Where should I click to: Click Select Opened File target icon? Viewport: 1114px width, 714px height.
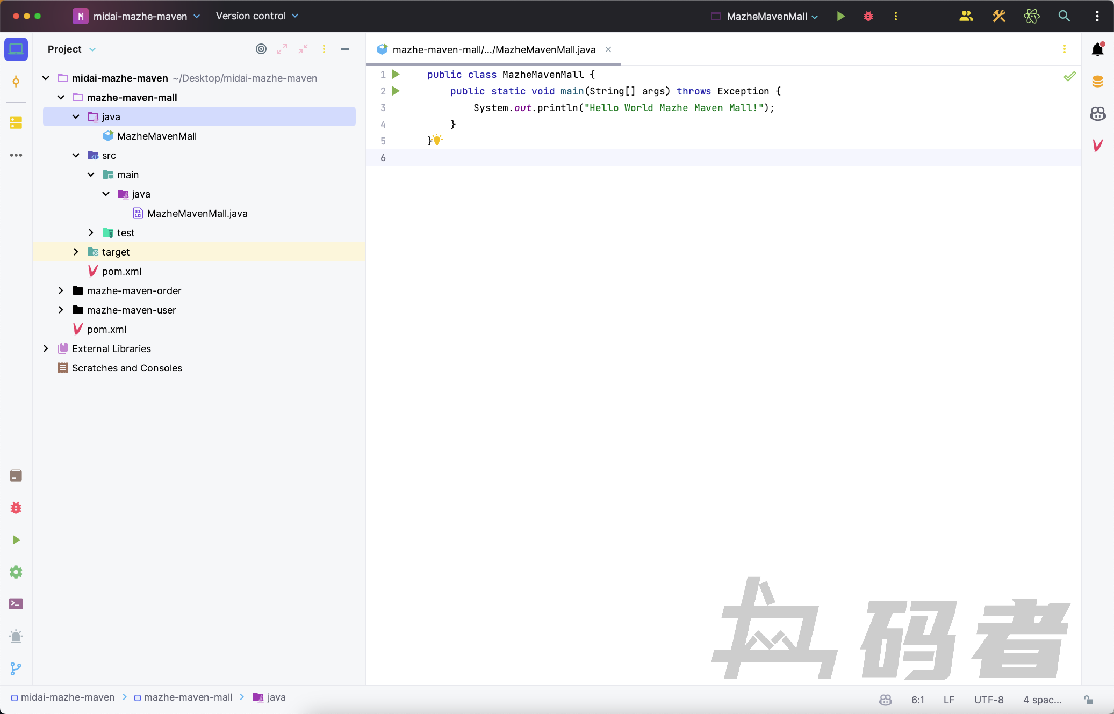click(261, 49)
